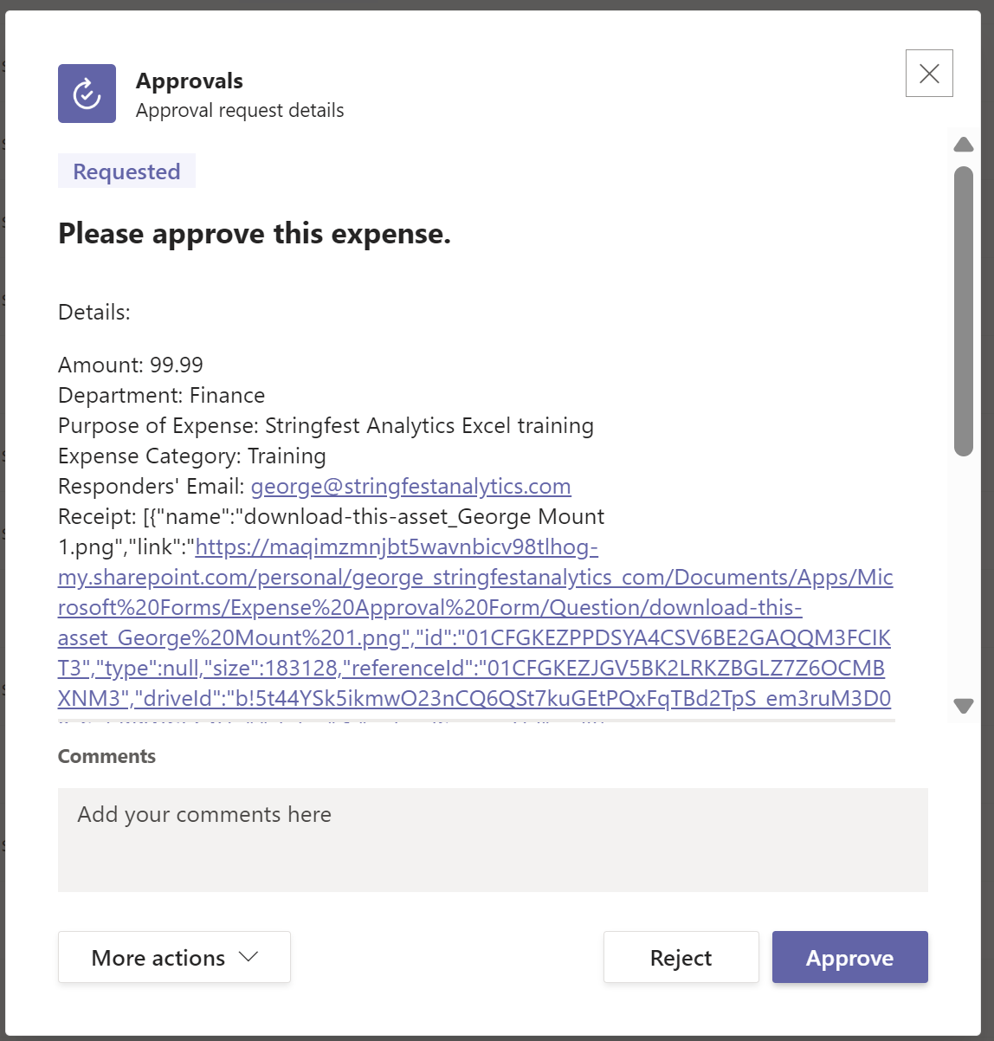Image resolution: width=994 pixels, height=1041 pixels.
Task: Open the george@stringfestanalytics.com email link
Action: [x=410, y=487]
